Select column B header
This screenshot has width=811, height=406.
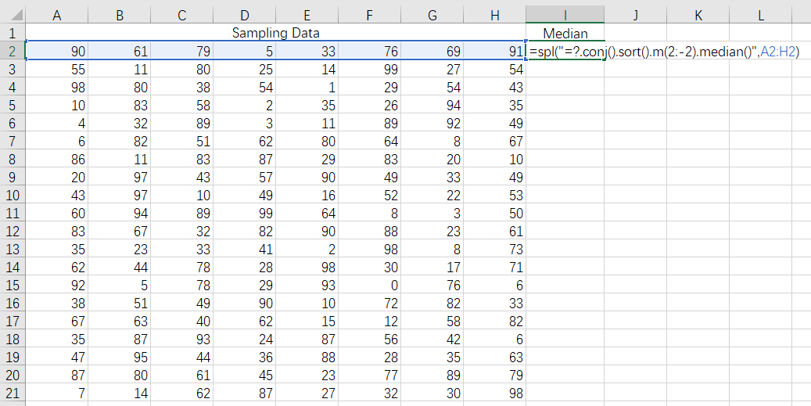pyautogui.click(x=120, y=15)
